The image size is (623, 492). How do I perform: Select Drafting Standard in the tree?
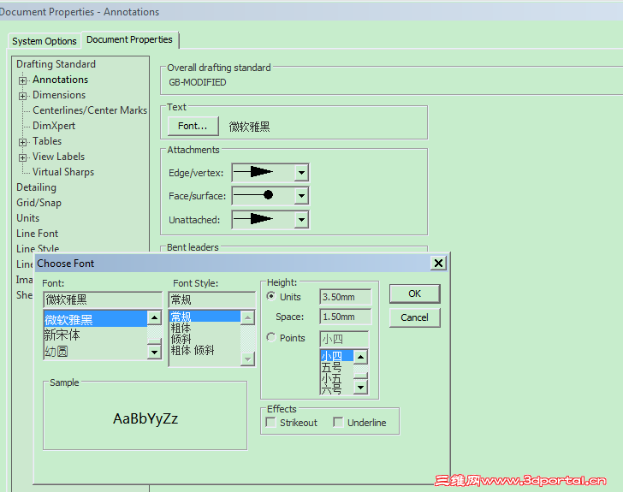56,64
